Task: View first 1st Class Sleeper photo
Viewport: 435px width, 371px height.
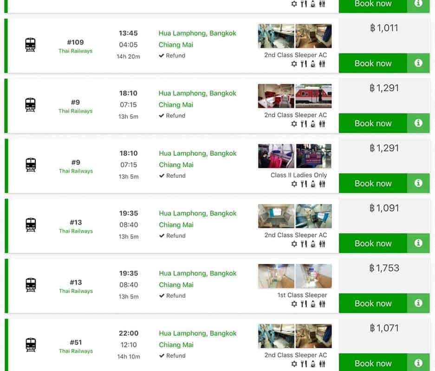Action: coord(276,276)
